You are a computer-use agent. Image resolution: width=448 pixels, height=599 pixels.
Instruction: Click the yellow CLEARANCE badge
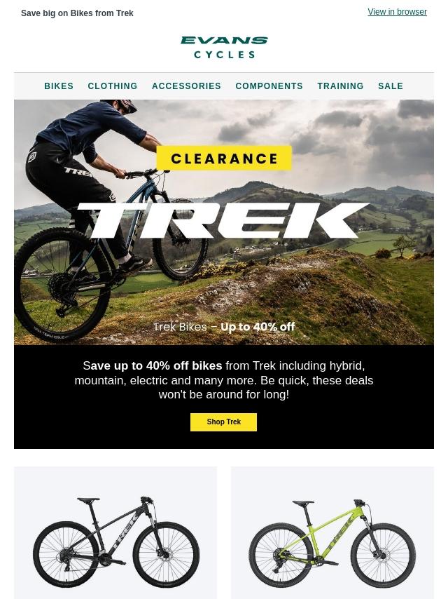[x=224, y=158]
